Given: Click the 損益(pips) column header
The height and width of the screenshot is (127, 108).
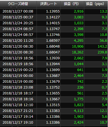Looking at the screenshot, I should (x=96, y=4).
